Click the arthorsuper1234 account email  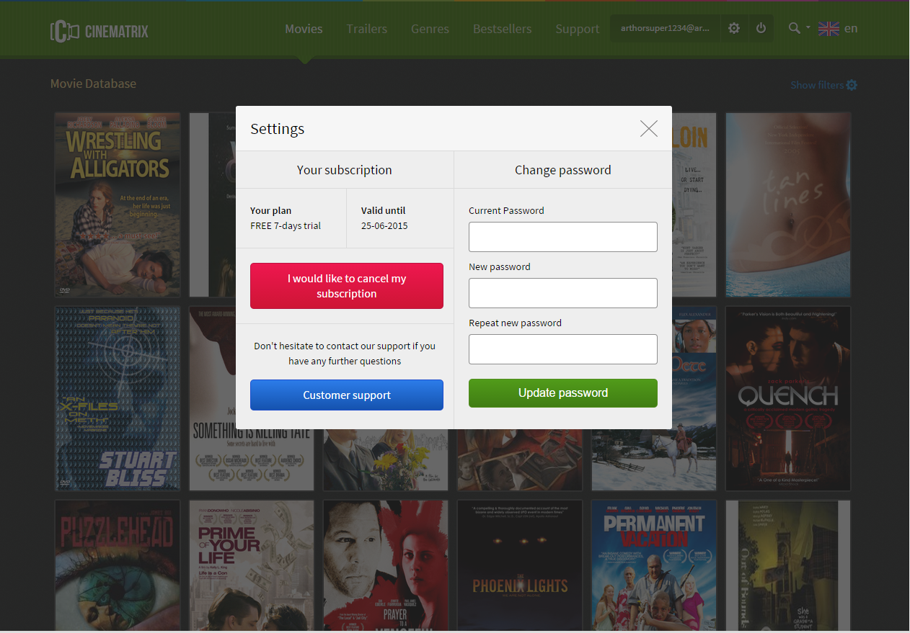(x=665, y=29)
